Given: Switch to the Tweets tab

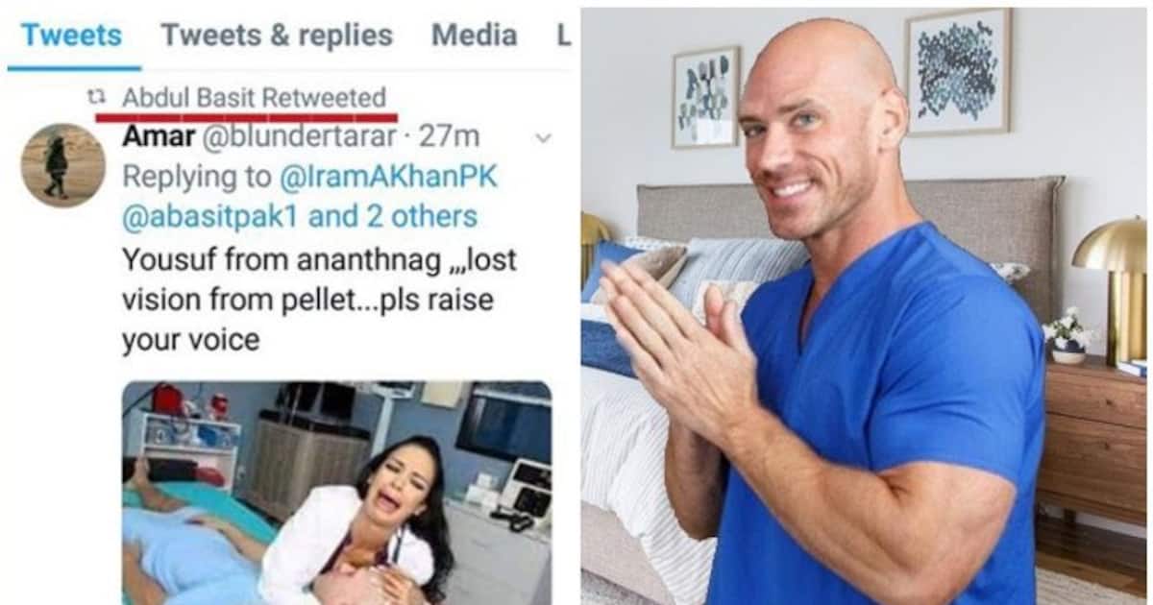Looking at the screenshot, I should click(71, 36).
